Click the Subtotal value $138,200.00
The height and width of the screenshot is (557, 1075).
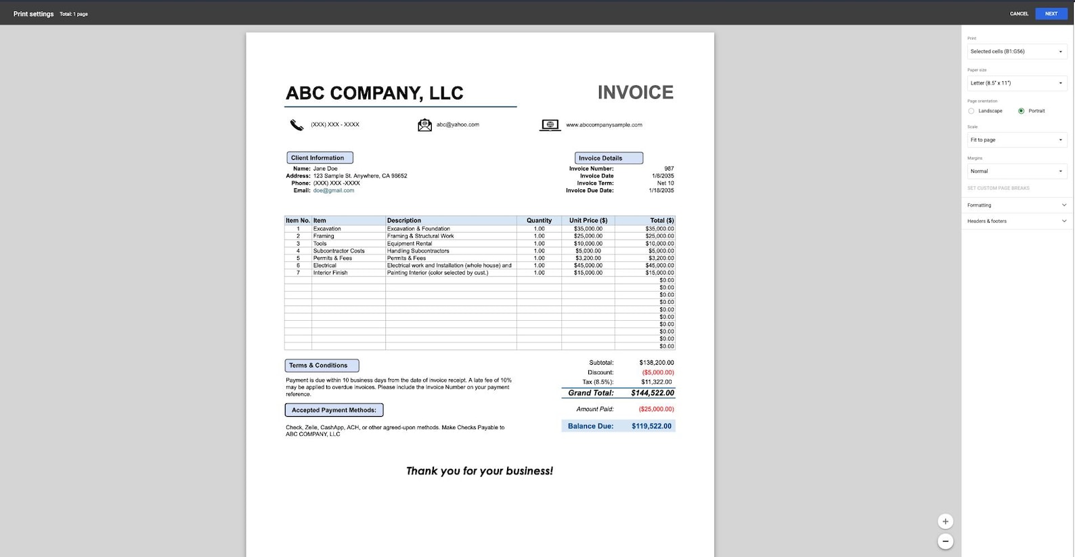(x=657, y=363)
